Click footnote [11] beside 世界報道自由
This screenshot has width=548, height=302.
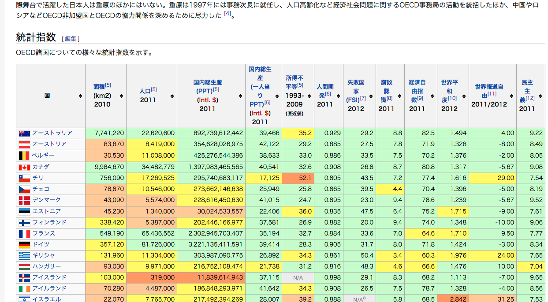coord(492,93)
